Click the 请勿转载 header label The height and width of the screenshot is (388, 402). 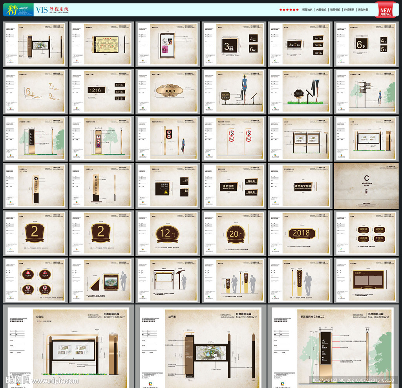[363, 10]
